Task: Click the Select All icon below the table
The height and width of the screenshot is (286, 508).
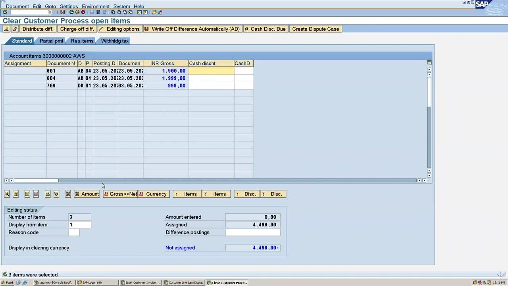Action: (x=16, y=194)
